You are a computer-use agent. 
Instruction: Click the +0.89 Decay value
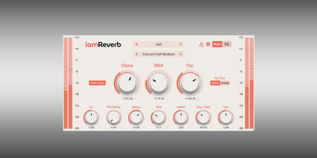click(136, 127)
